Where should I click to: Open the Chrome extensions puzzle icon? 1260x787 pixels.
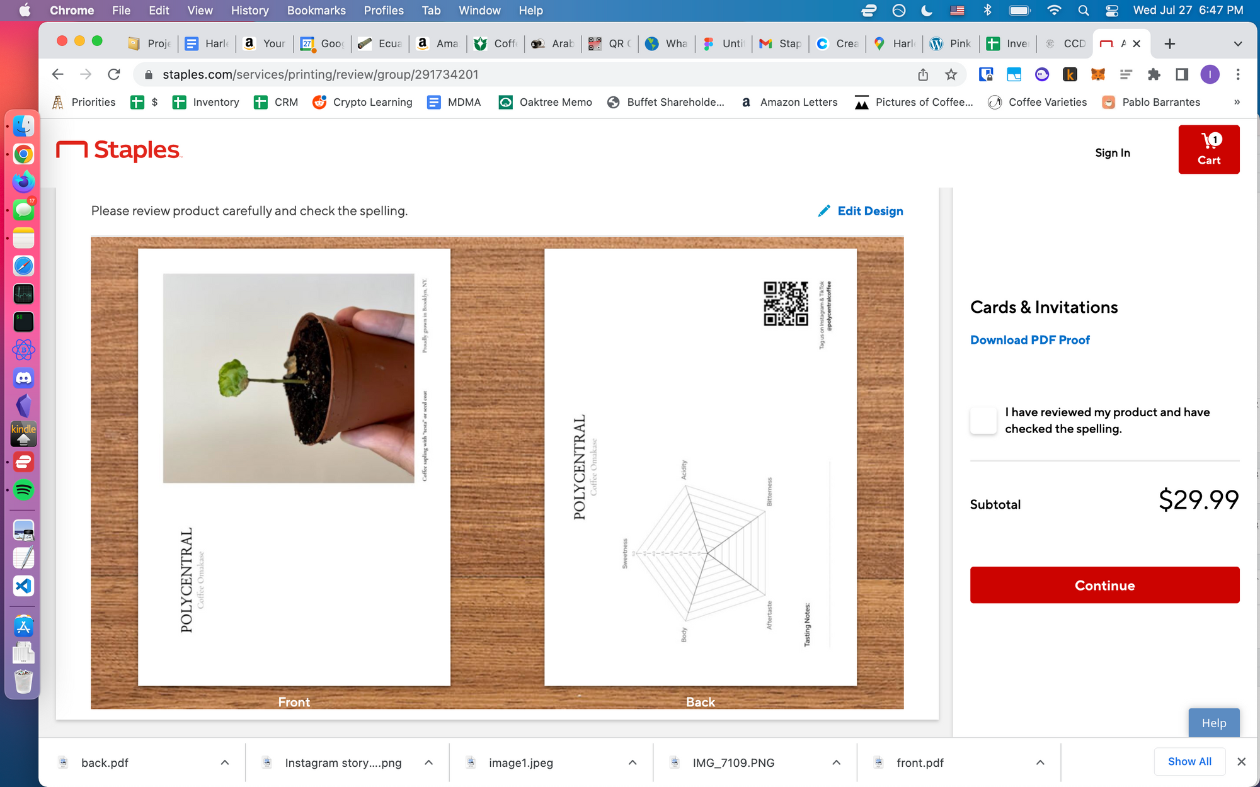coord(1154,75)
